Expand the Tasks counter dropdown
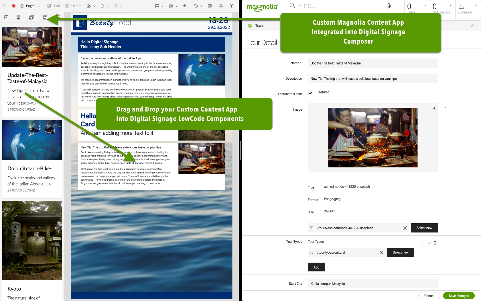This screenshot has height=301, width=481. click(x=425, y=5)
